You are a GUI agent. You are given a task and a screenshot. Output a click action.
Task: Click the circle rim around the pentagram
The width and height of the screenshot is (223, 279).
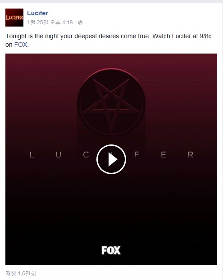(x=111, y=69)
